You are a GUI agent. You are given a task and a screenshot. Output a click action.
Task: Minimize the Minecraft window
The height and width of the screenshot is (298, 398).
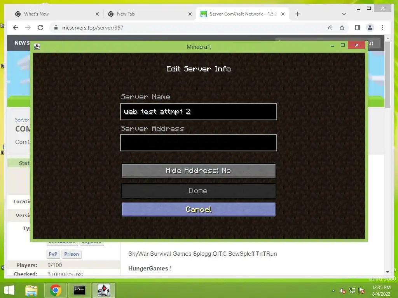[x=332, y=46]
